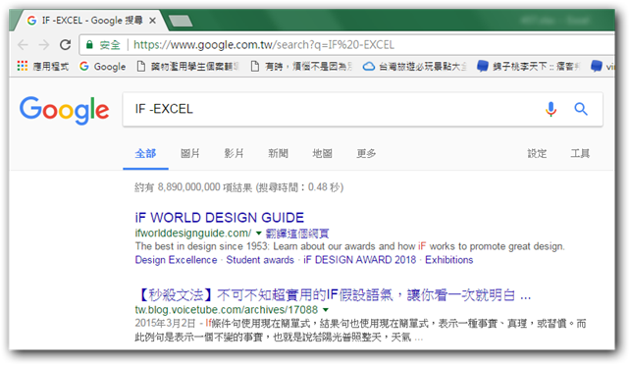Open the iF DESIGN AWARD 2018 sitelink
Viewport: 630px width, 365px height.
tap(359, 260)
